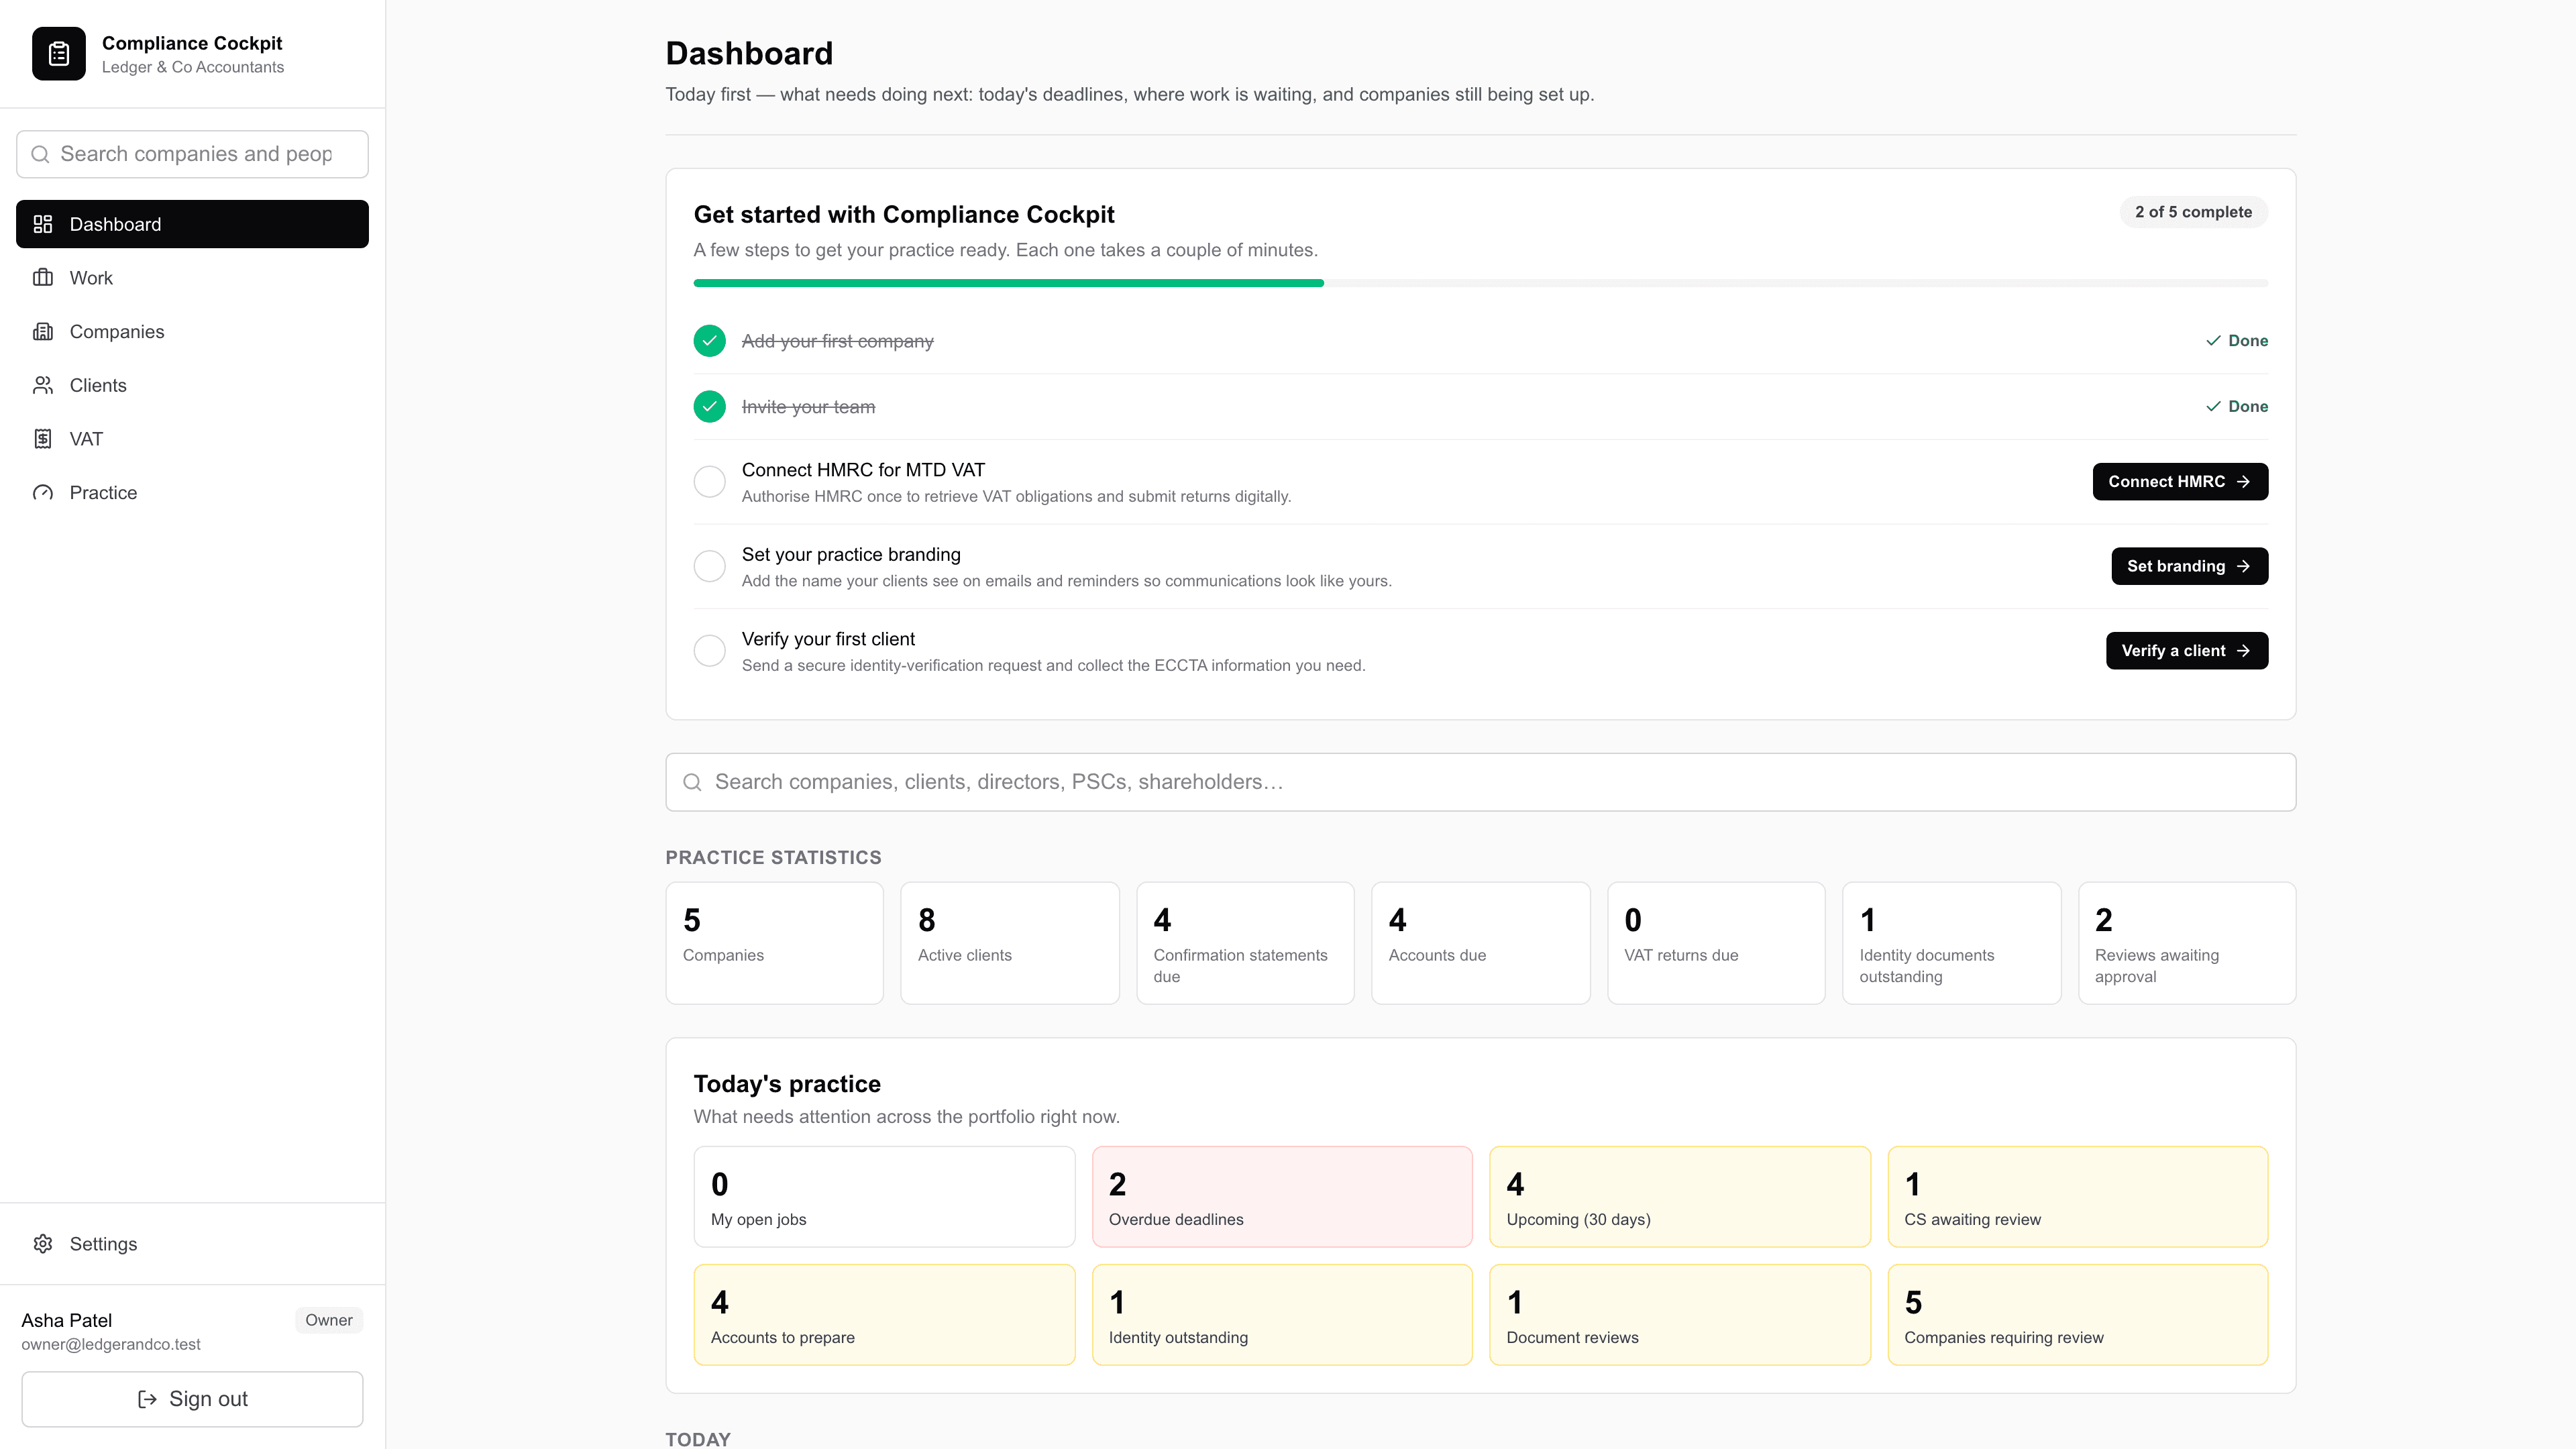2576x1449 pixels.
Task: Open the Identity outstanding tile
Action: coord(1283,1315)
